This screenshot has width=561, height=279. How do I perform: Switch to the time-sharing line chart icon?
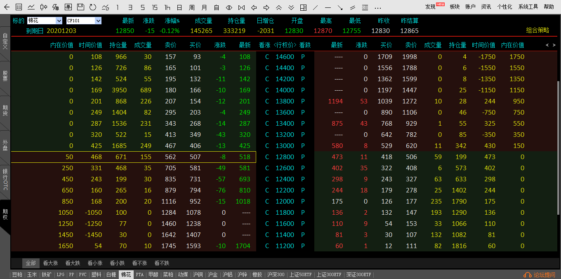click(x=31, y=7)
